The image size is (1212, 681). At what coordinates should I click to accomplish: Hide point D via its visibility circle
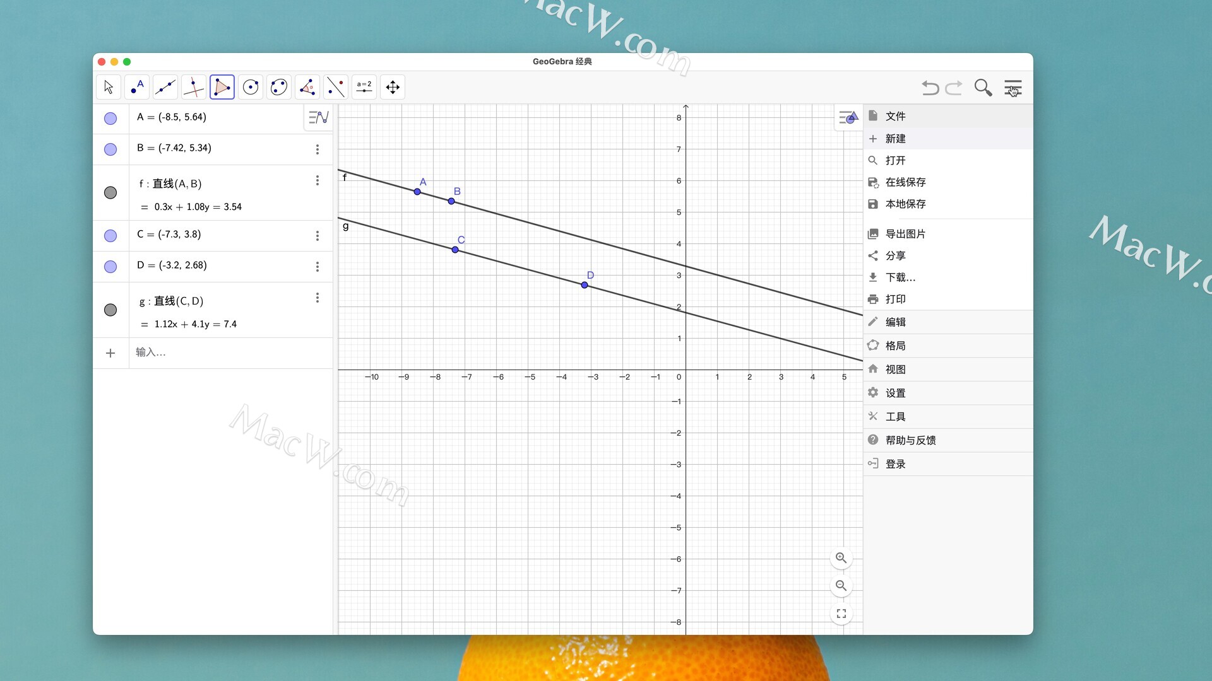point(110,267)
